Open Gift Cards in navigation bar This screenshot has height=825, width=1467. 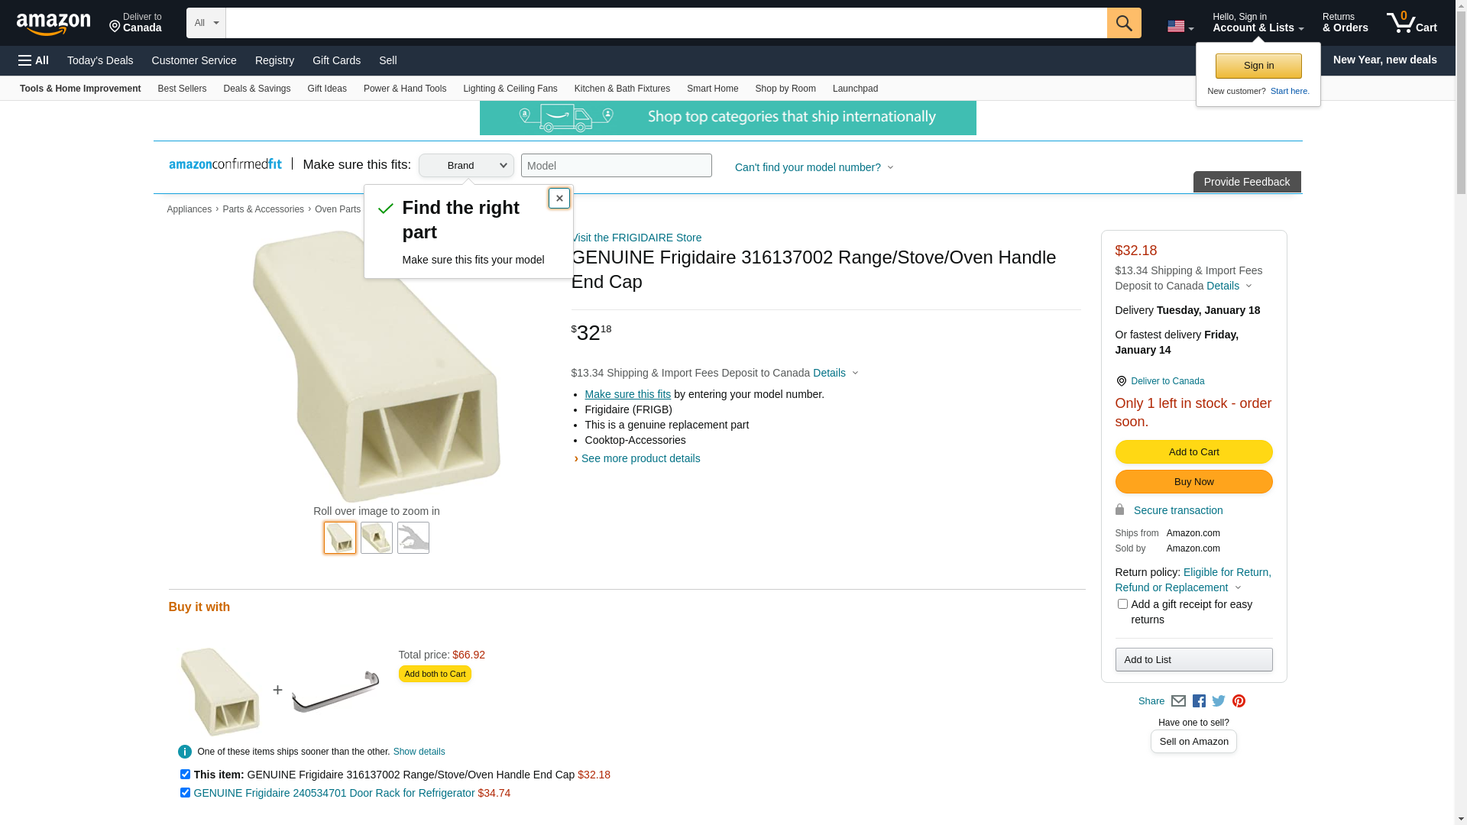(x=336, y=60)
